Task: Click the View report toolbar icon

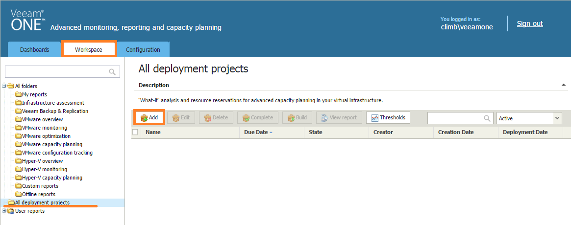Action: pyautogui.click(x=325, y=118)
